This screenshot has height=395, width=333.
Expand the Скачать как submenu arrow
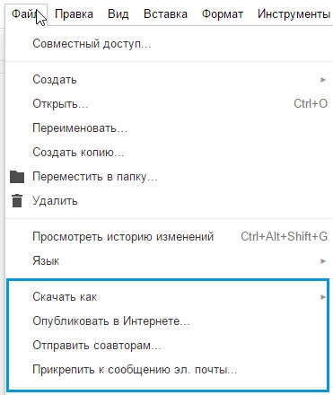point(323,297)
